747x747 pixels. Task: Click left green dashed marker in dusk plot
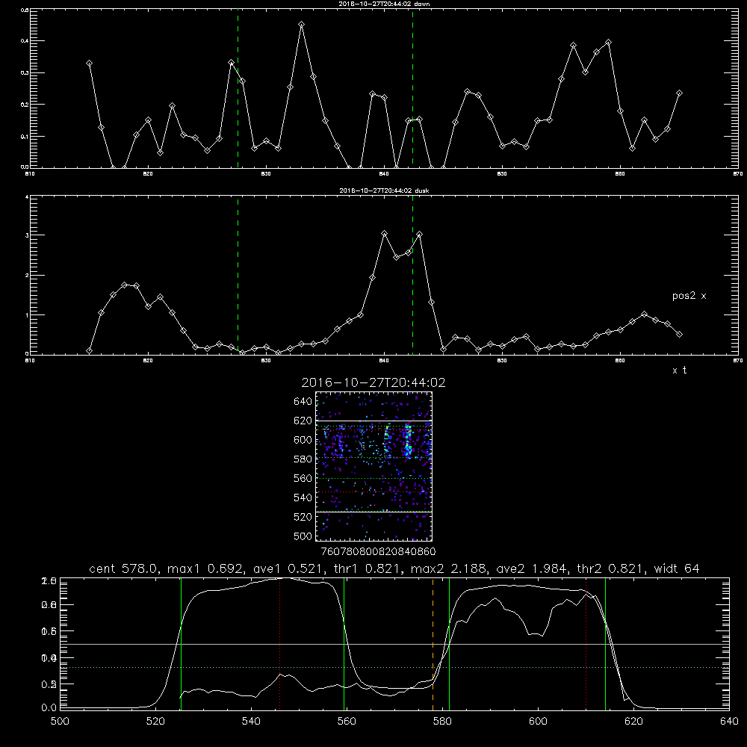pyautogui.click(x=238, y=276)
